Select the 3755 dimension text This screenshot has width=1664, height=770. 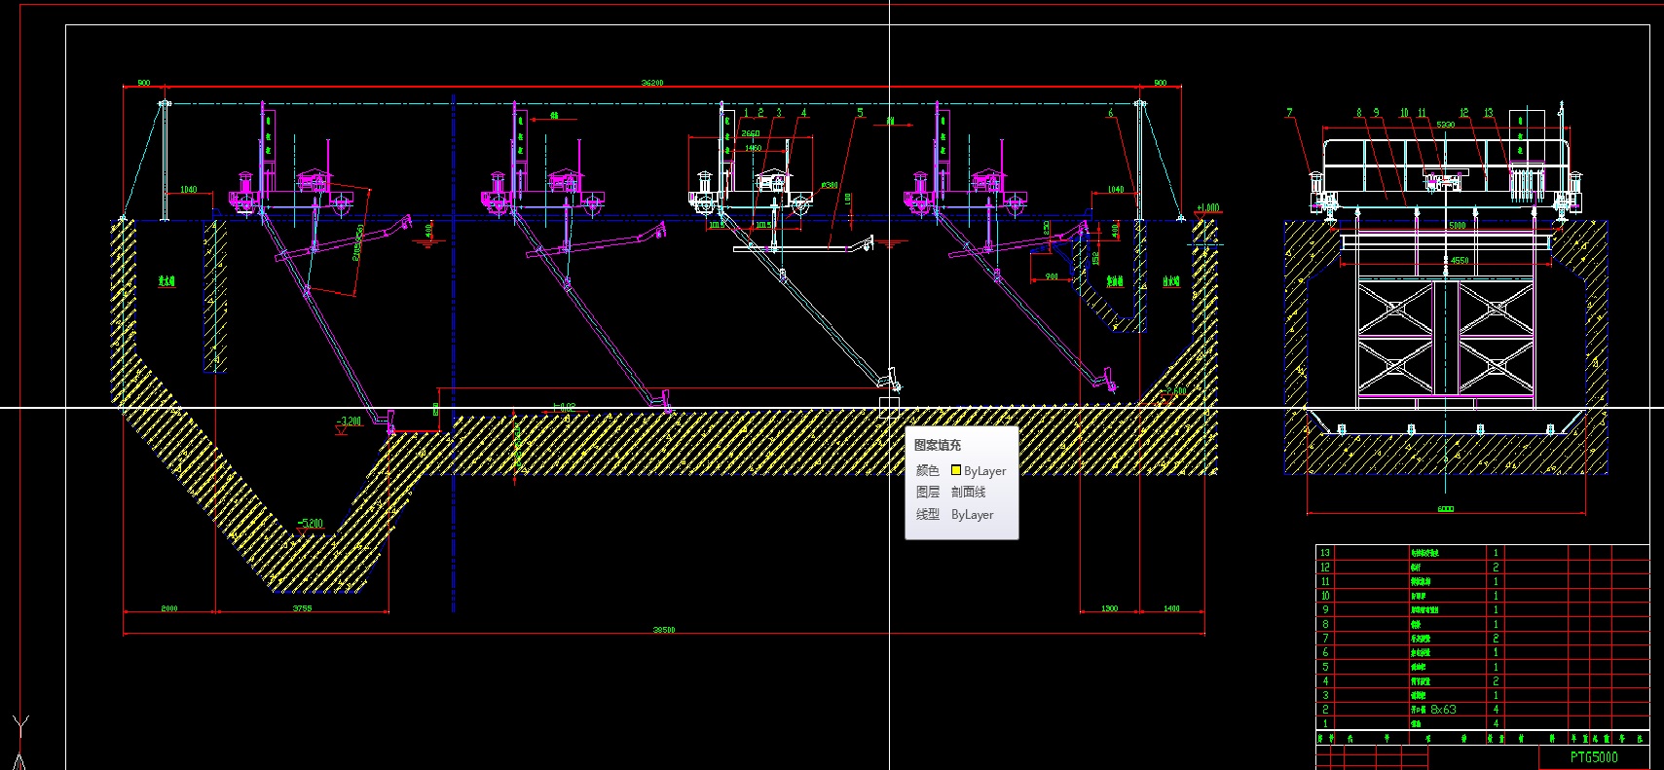pos(302,608)
